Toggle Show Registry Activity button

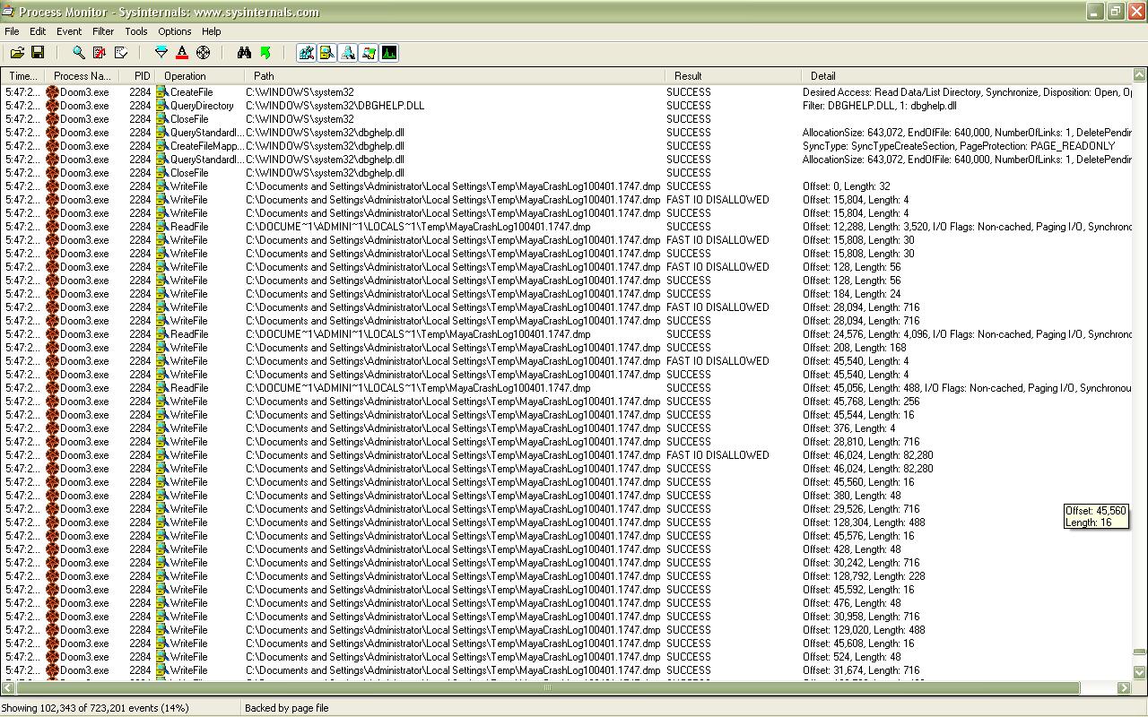(x=306, y=53)
